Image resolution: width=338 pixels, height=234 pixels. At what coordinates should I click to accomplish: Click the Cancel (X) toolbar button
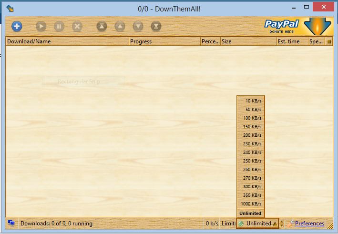77,26
